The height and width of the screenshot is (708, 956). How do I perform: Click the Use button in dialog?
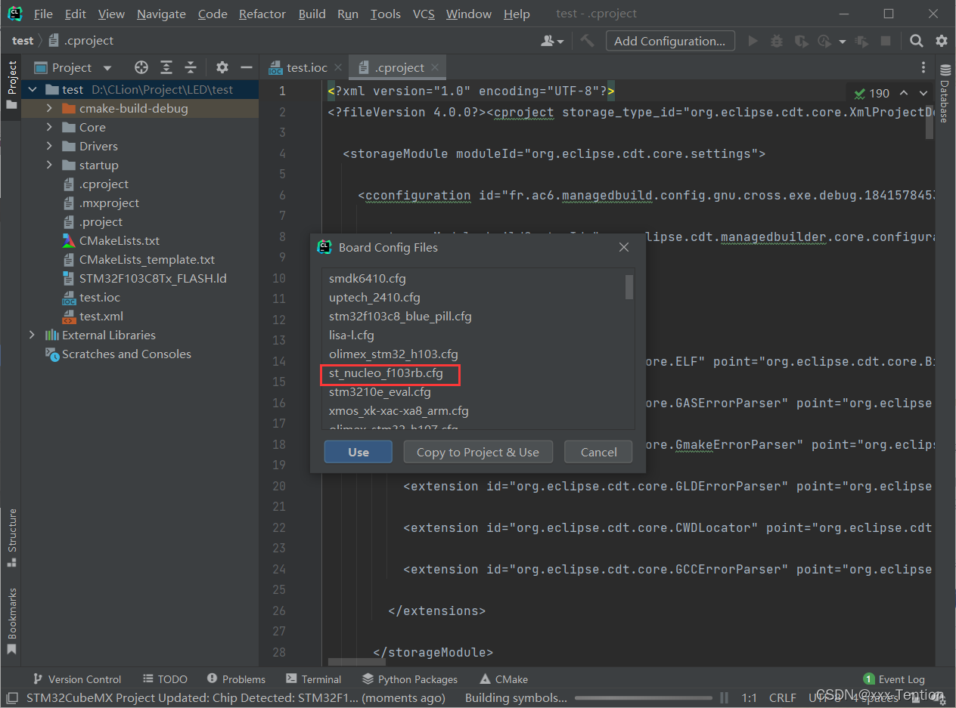[358, 452]
